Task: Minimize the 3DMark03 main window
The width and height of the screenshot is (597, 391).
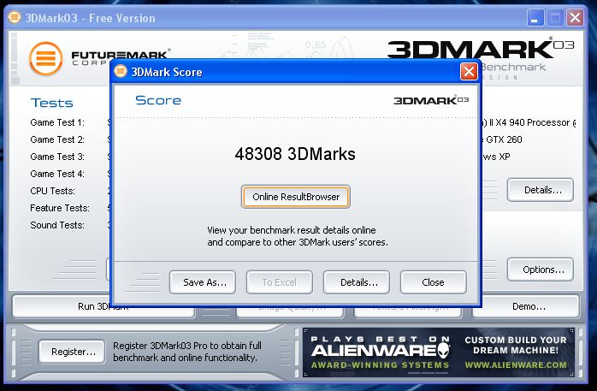Action: 535,17
